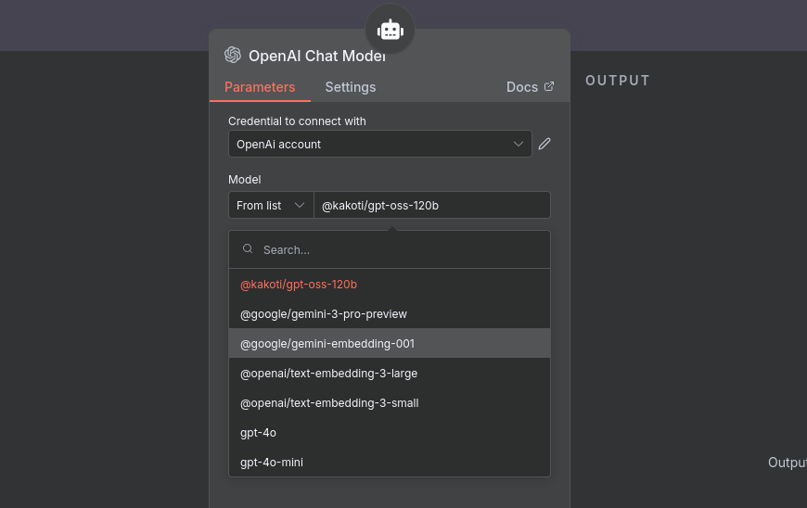Click the model field showing @kakoti/gpt-oss-120b
The height and width of the screenshot is (508, 807).
point(431,205)
